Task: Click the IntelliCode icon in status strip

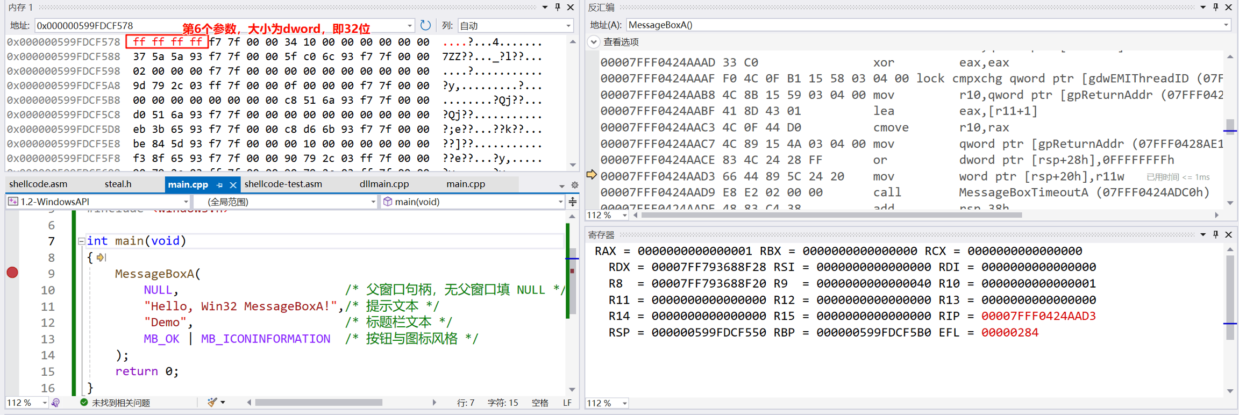Action: (x=56, y=403)
